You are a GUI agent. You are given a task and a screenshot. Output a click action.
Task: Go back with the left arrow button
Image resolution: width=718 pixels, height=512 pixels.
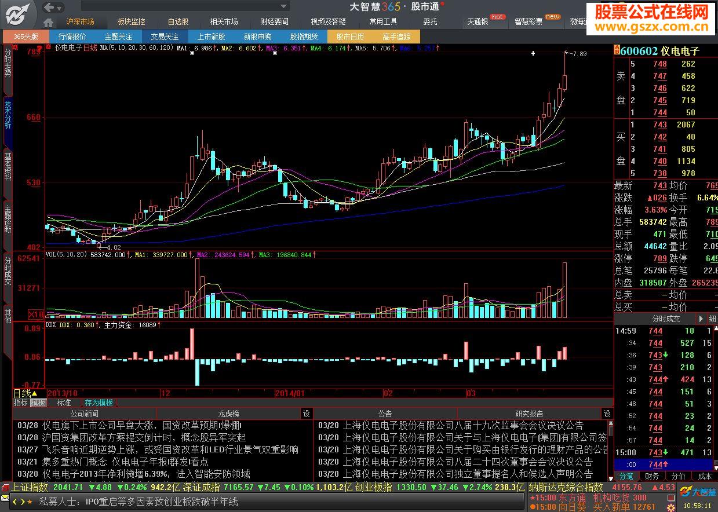coord(49,7)
